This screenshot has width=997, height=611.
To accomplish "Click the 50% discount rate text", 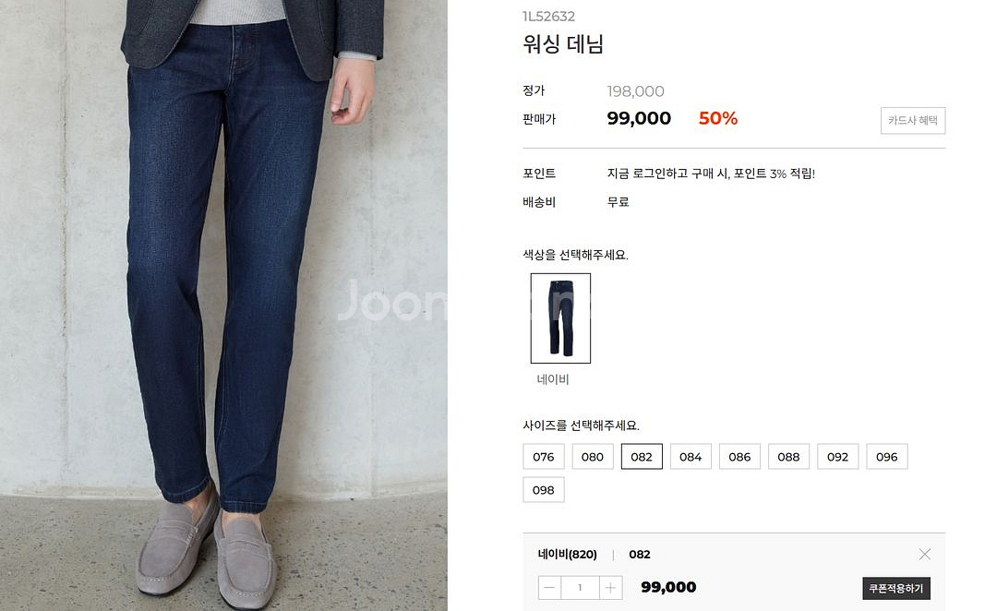I will 718,118.
